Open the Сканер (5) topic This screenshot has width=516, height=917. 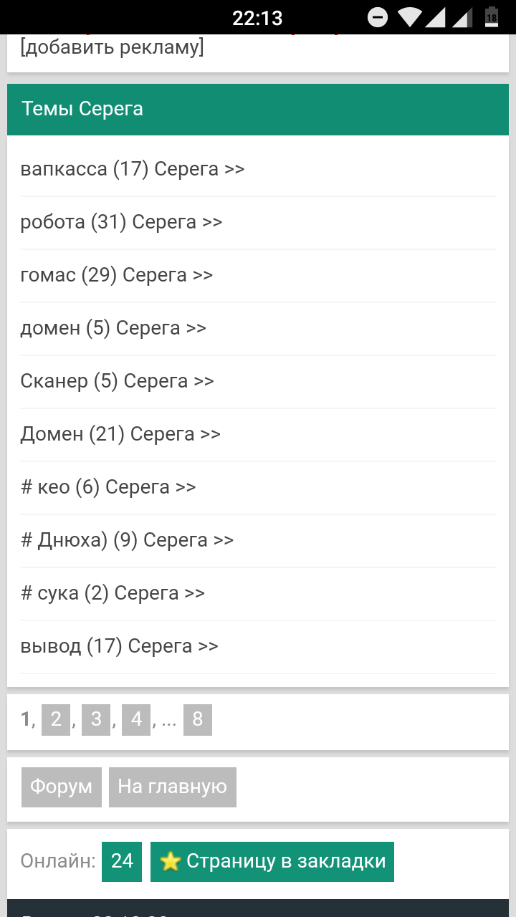258,382
